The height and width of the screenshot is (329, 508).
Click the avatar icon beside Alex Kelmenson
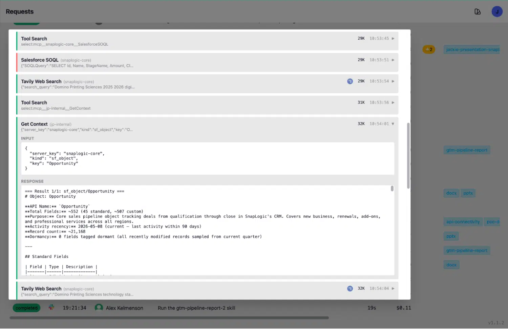99,308
